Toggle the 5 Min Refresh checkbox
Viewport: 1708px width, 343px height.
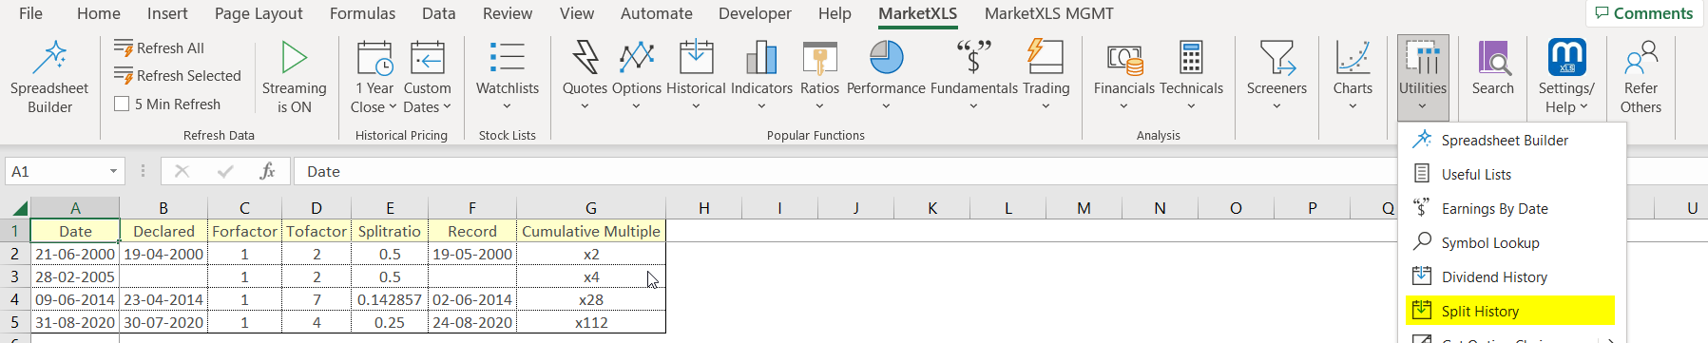[x=122, y=104]
